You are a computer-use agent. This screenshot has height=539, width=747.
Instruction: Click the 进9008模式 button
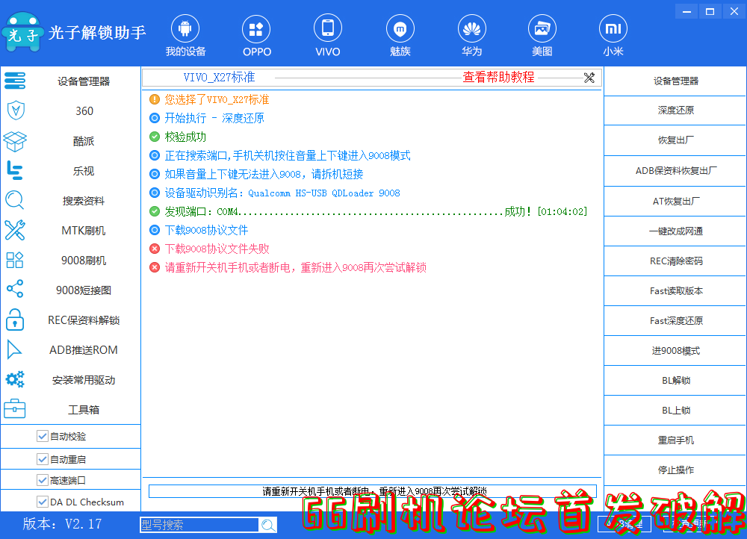tap(675, 351)
